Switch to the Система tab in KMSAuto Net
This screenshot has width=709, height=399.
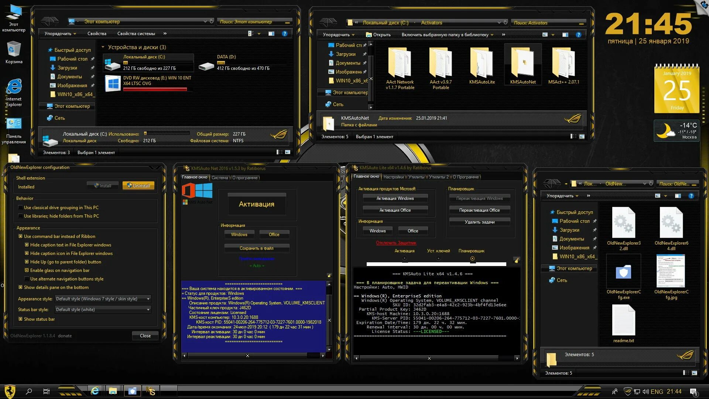pyautogui.click(x=220, y=178)
